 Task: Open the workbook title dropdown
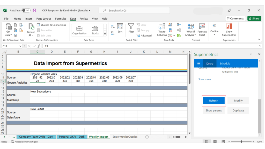(90, 10)
